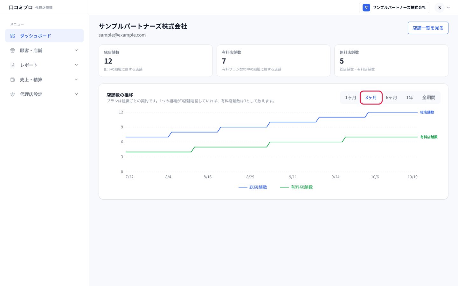The image size is (458, 286).
Task: Switch chart range to 1年
Action: 410,98
